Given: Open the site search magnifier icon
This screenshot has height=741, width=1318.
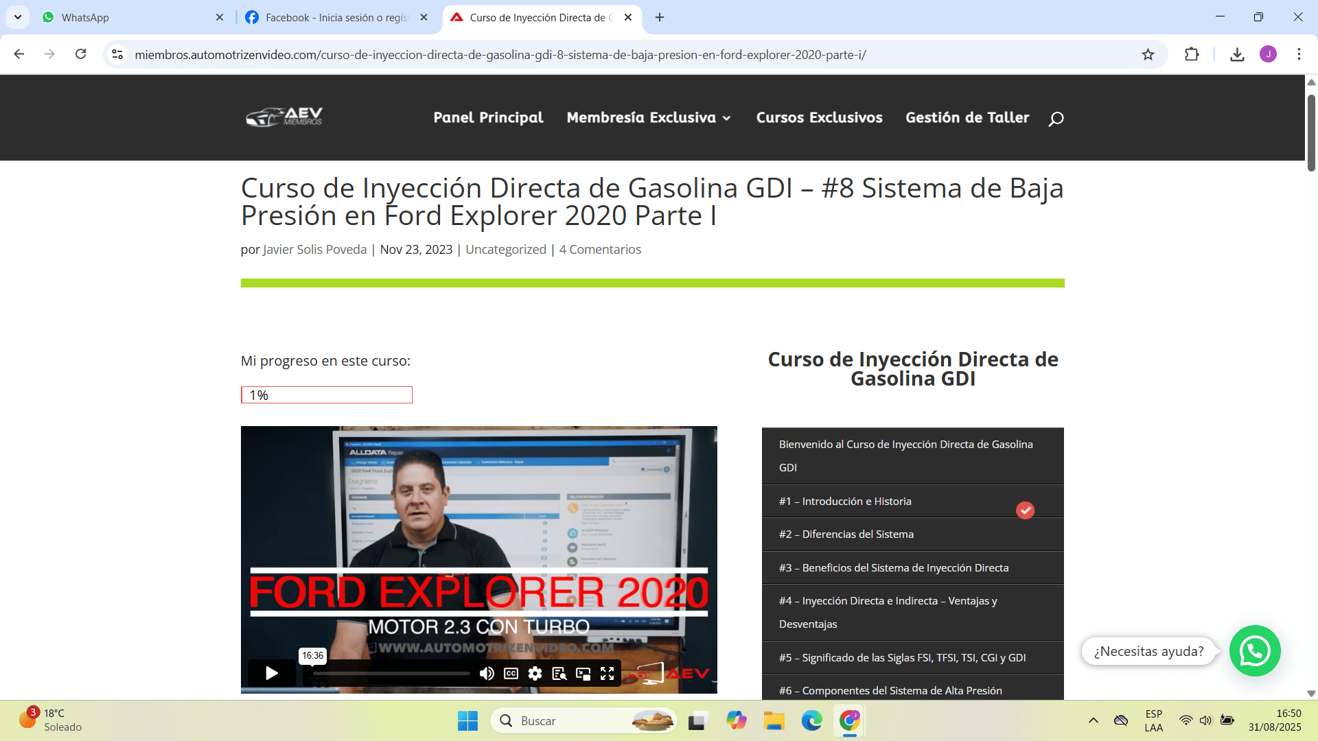Looking at the screenshot, I should click(x=1056, y=119).
